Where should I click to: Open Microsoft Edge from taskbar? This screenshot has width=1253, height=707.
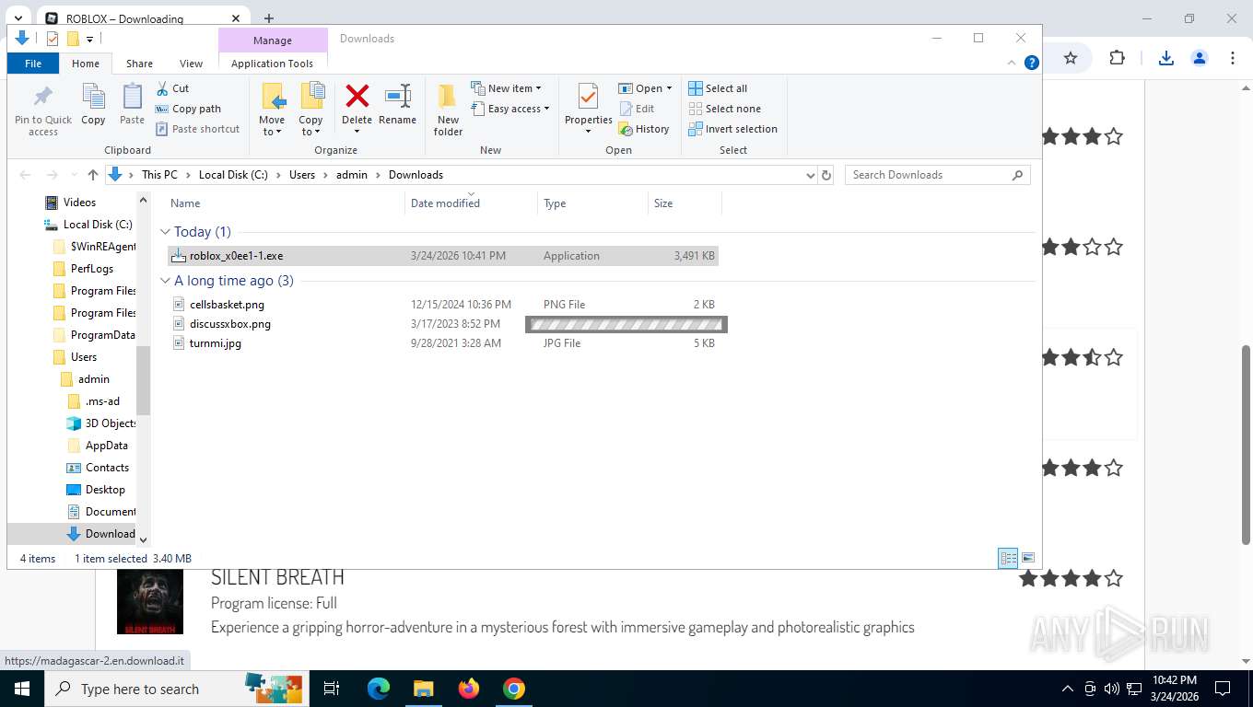tap(379, 689)
